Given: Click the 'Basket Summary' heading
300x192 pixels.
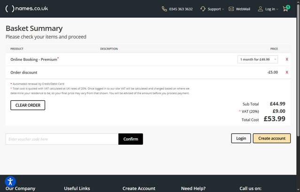Looking at the screenshot, I should pos(34,29).
